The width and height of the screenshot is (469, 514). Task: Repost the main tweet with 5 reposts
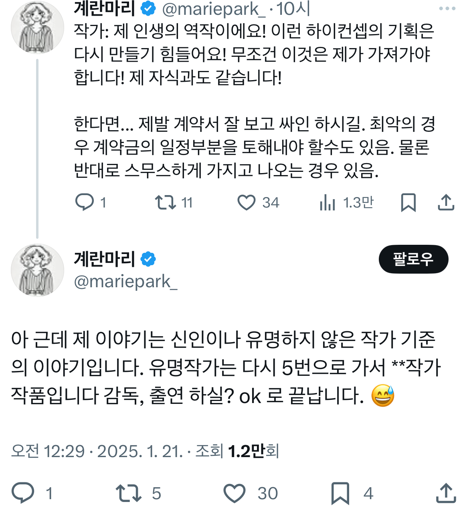point(128,493)
